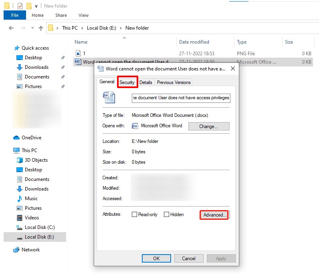Viewport: 319px width, 277px height.
Task: Click the Music note icon
Action: [x=20, y=199]
